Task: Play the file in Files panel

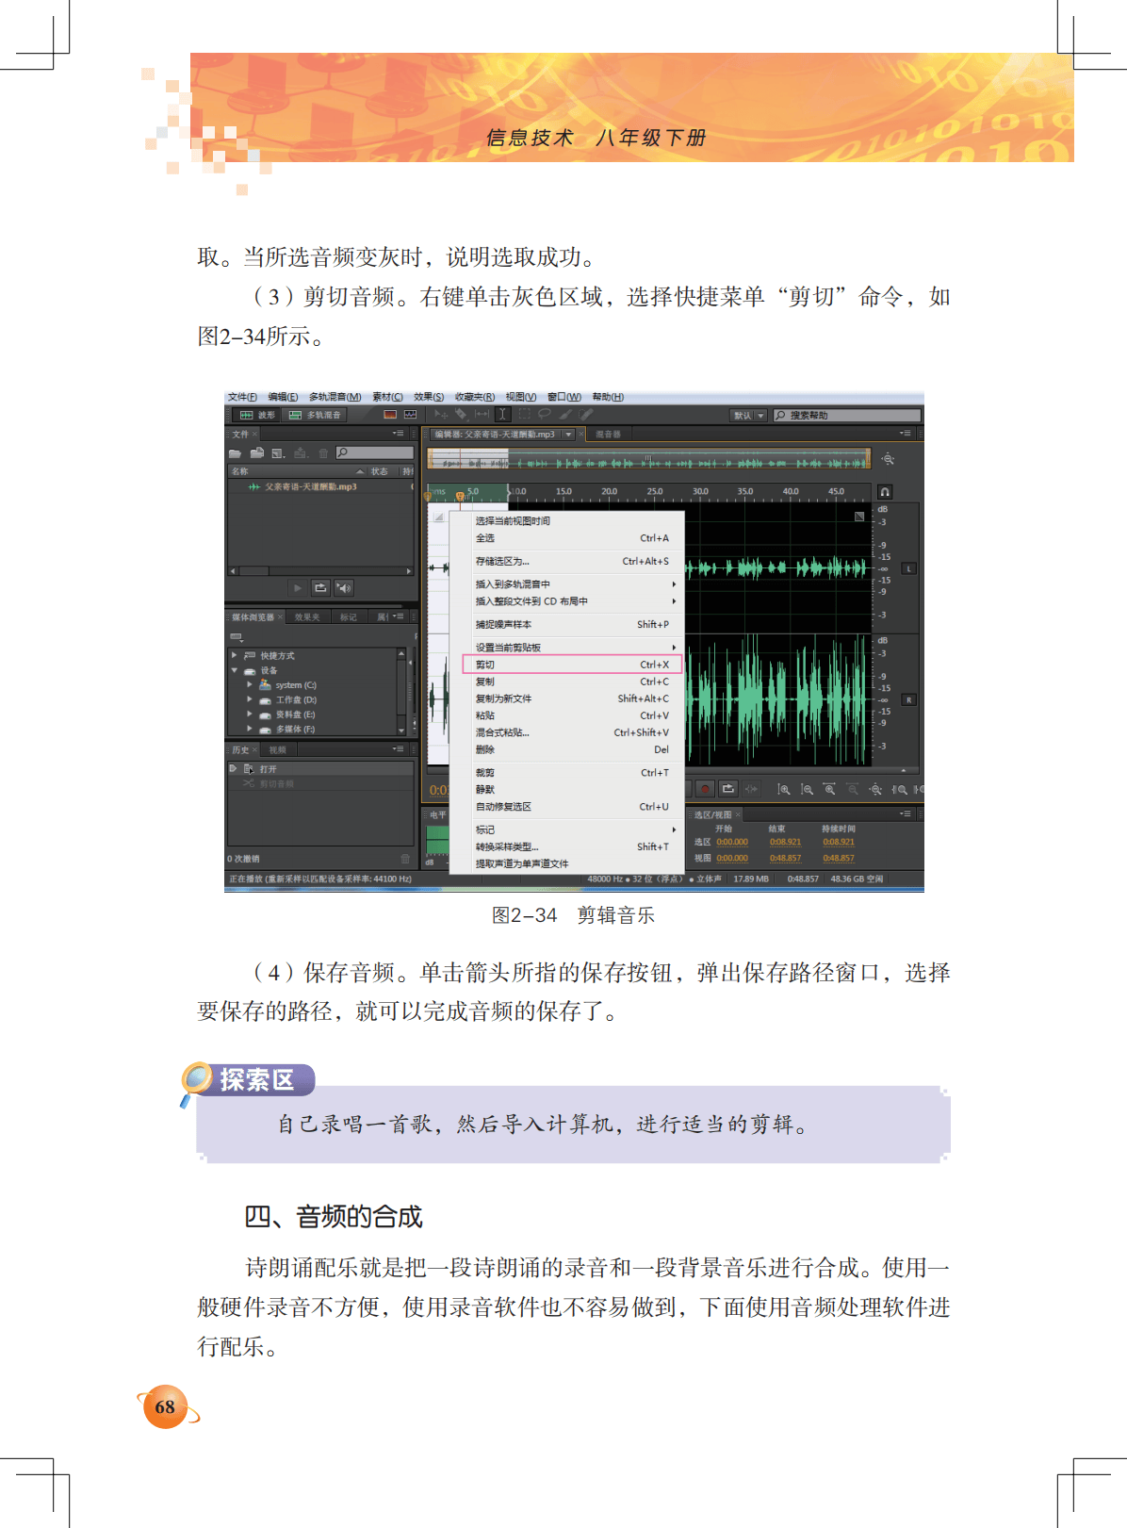Action: [298, 588]
